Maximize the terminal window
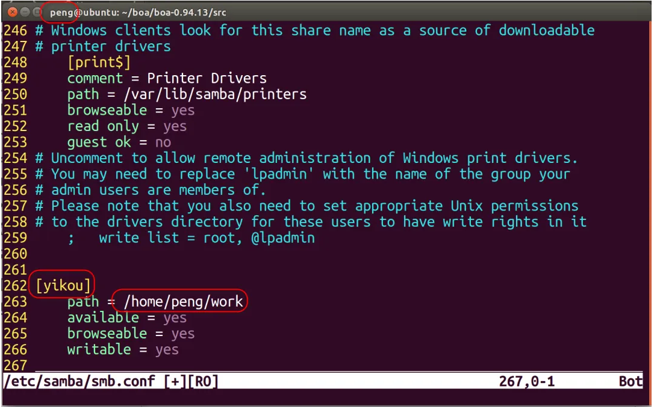Viewport: 654px width, 407px height. 37,12
